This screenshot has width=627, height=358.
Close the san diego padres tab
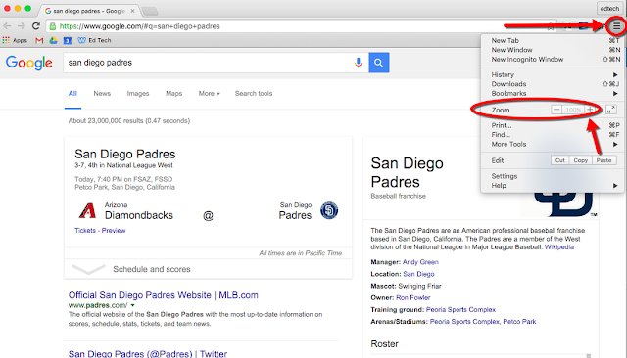tap(132, 11)
